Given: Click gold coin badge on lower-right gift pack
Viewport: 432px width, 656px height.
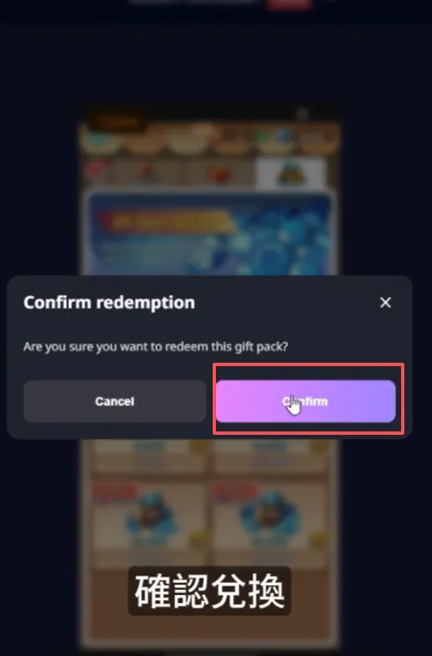Looking at the screenshot, I should click(319, 540).
